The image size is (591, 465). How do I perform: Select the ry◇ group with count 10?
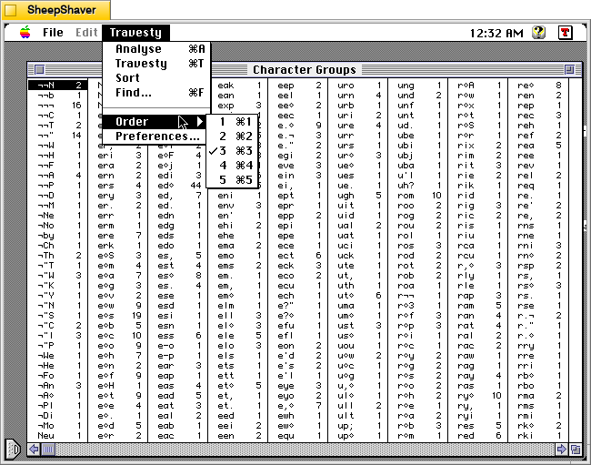click(x=478, y=395)
